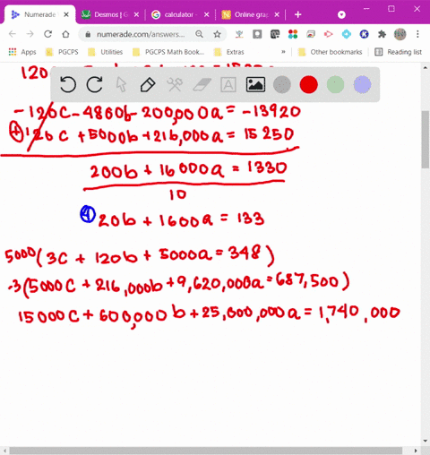Viewport: 430px width, 455px height.
Task: Open the Chrome profile avatar
Action: (400, 34)
